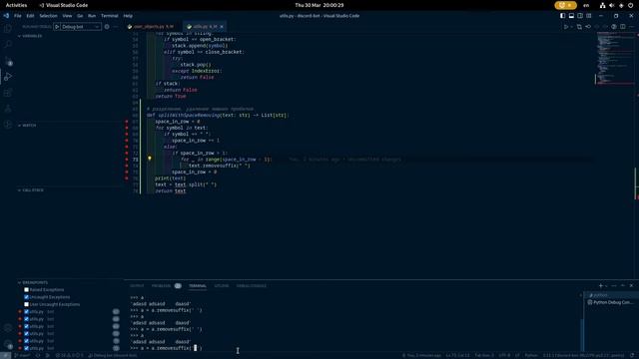The image size is (639, 359).
Task: Click the remote window indicator in status bar
Action: (x=5, y=355)
